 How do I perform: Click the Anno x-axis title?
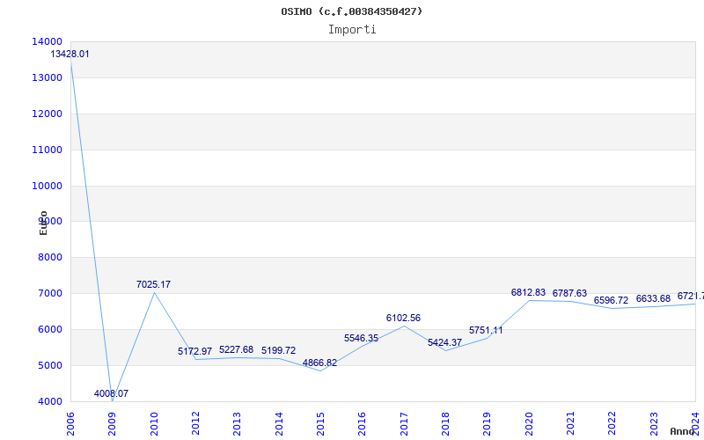[682, 431]
